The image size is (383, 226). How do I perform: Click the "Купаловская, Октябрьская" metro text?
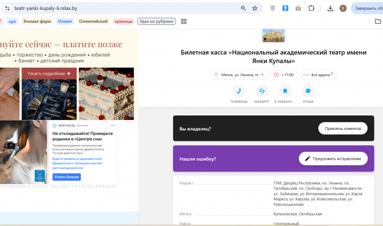[298, 214]
